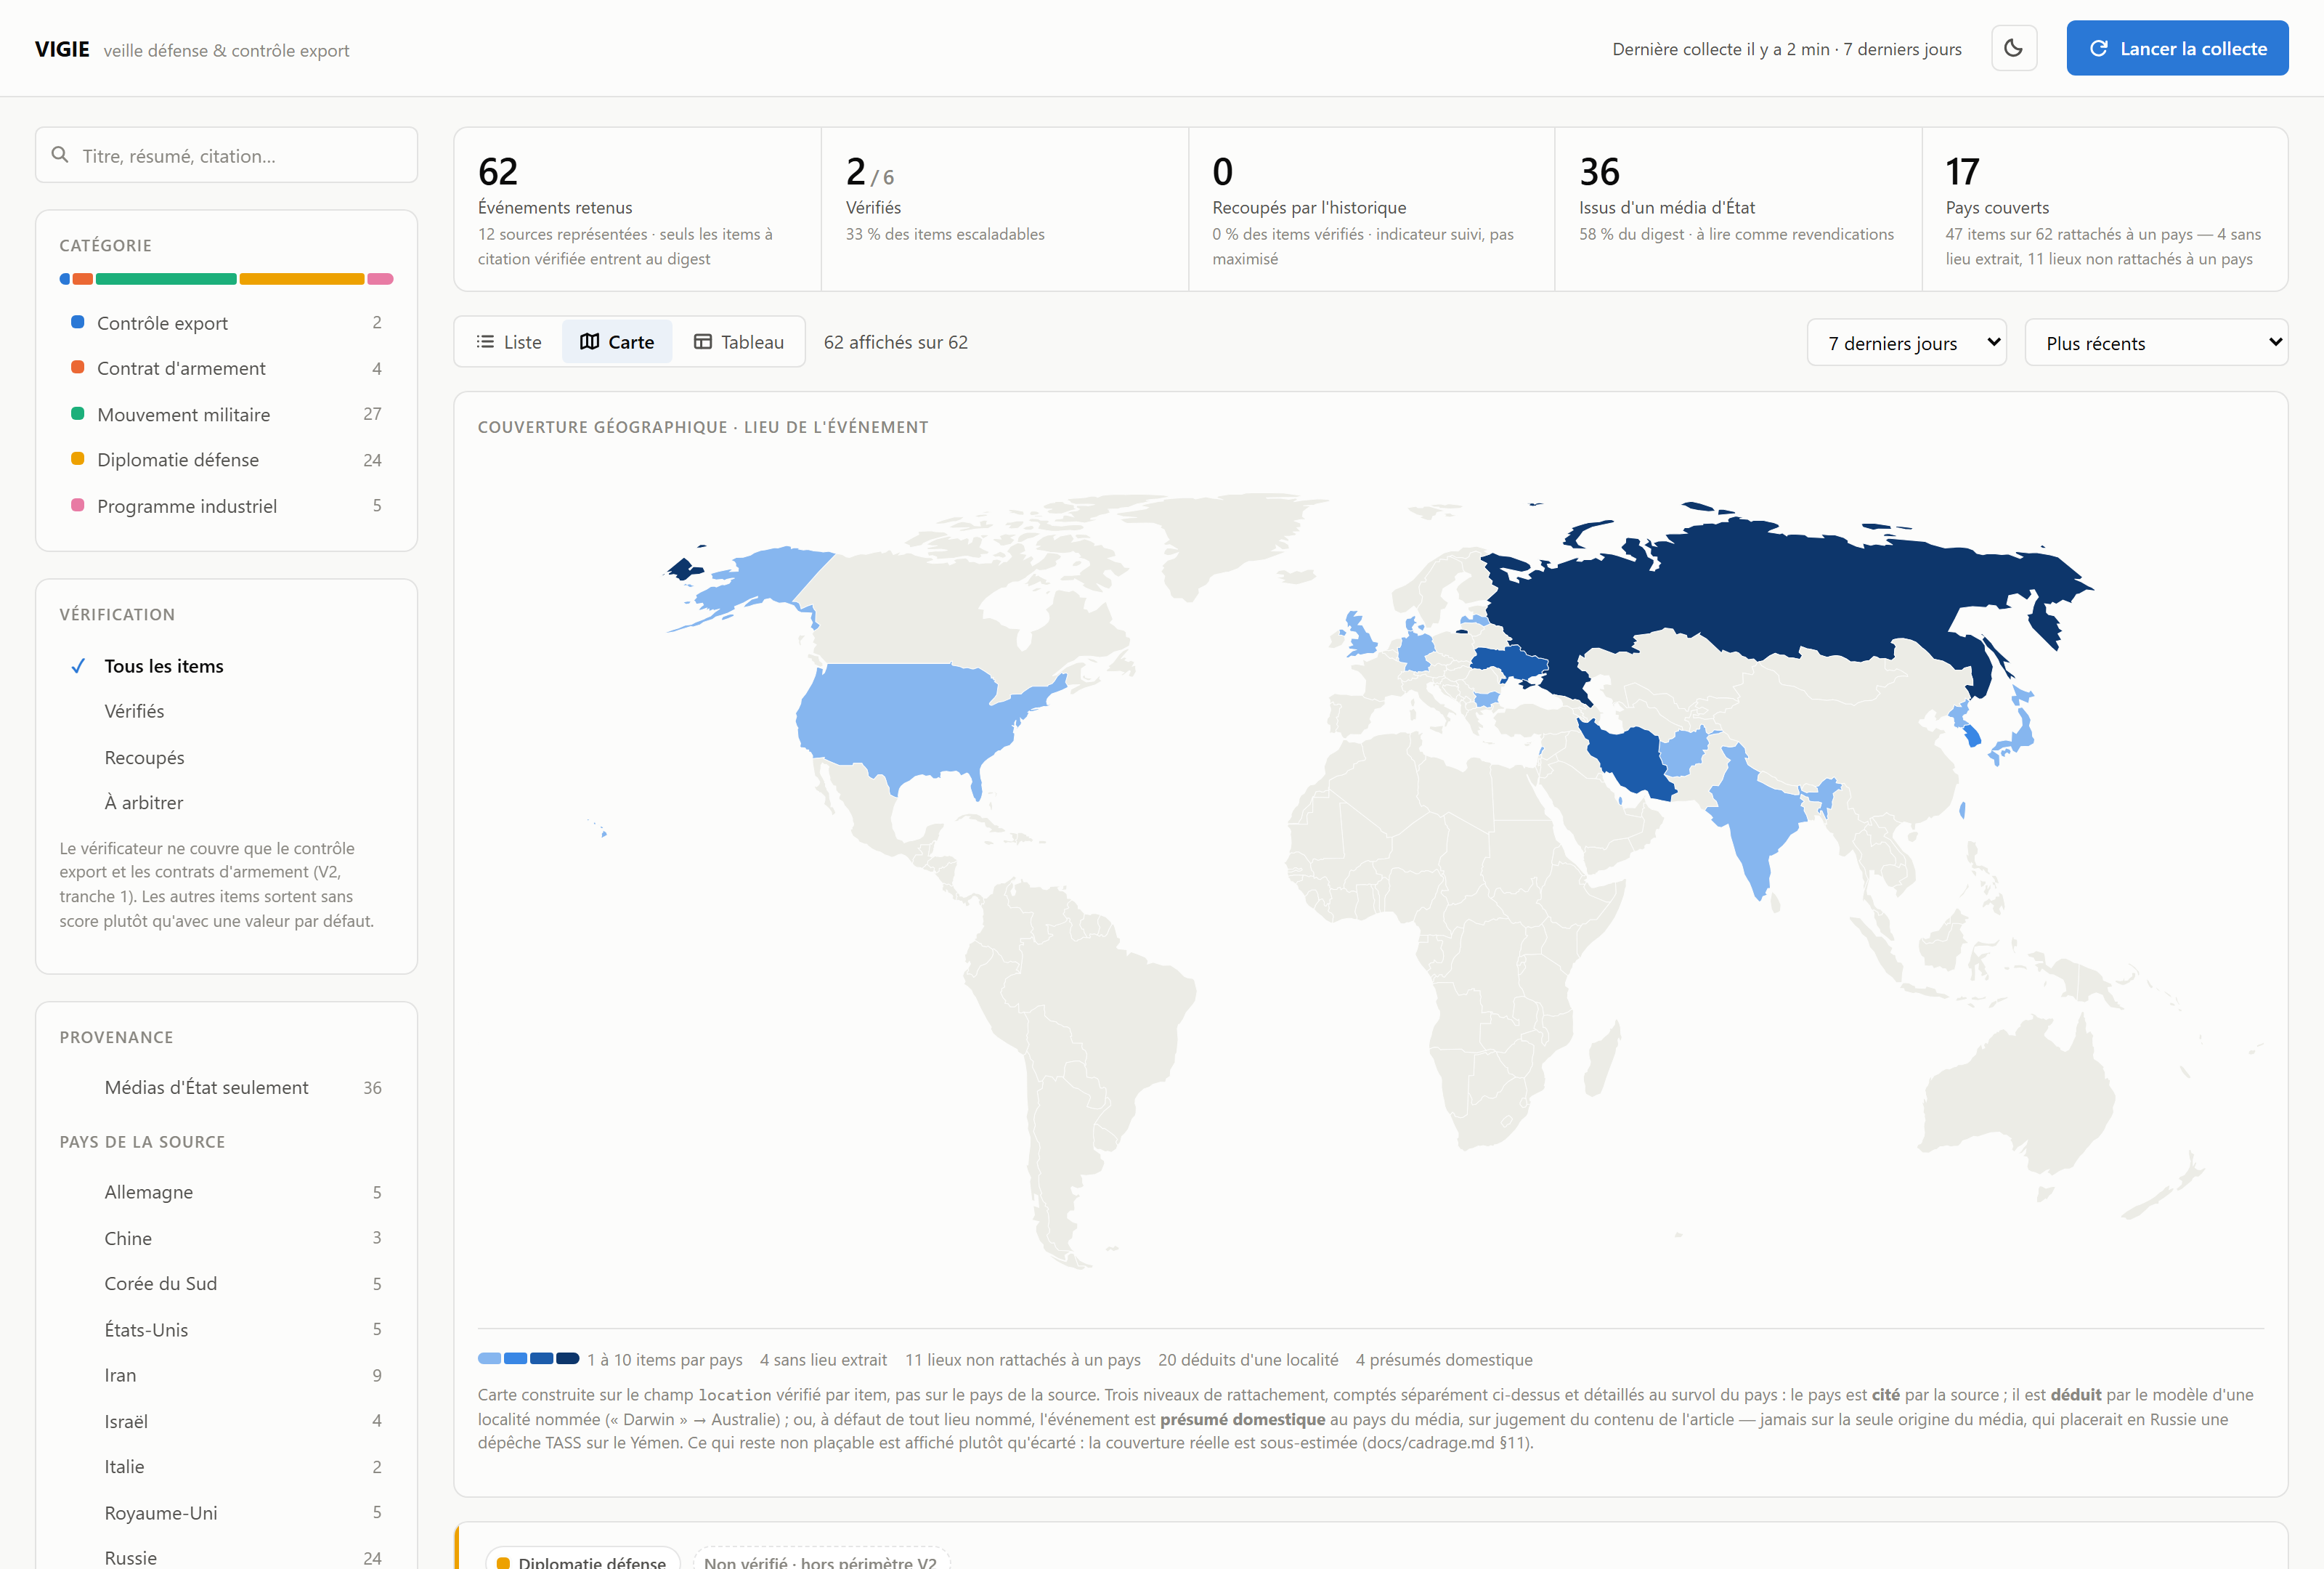Filter sources by Israël

(x=226, y=1421)
